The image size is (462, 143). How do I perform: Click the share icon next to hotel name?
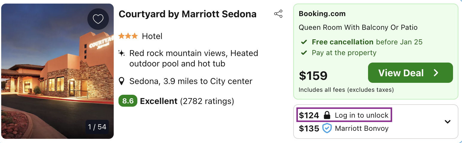coord(278,14)
